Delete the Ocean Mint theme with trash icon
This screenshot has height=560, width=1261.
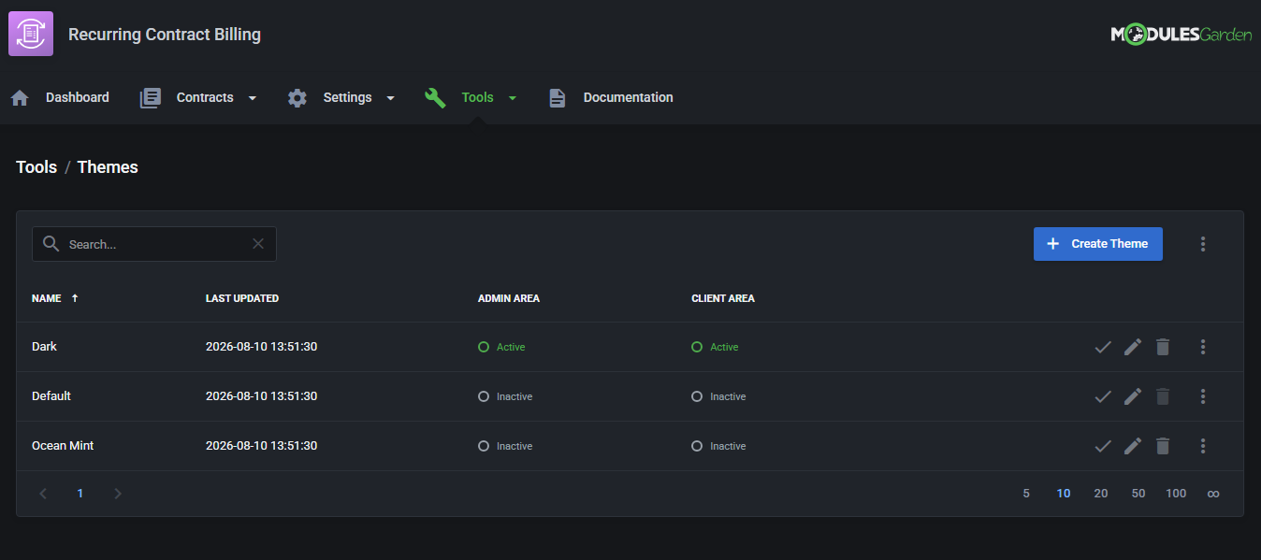(1163, 446)
